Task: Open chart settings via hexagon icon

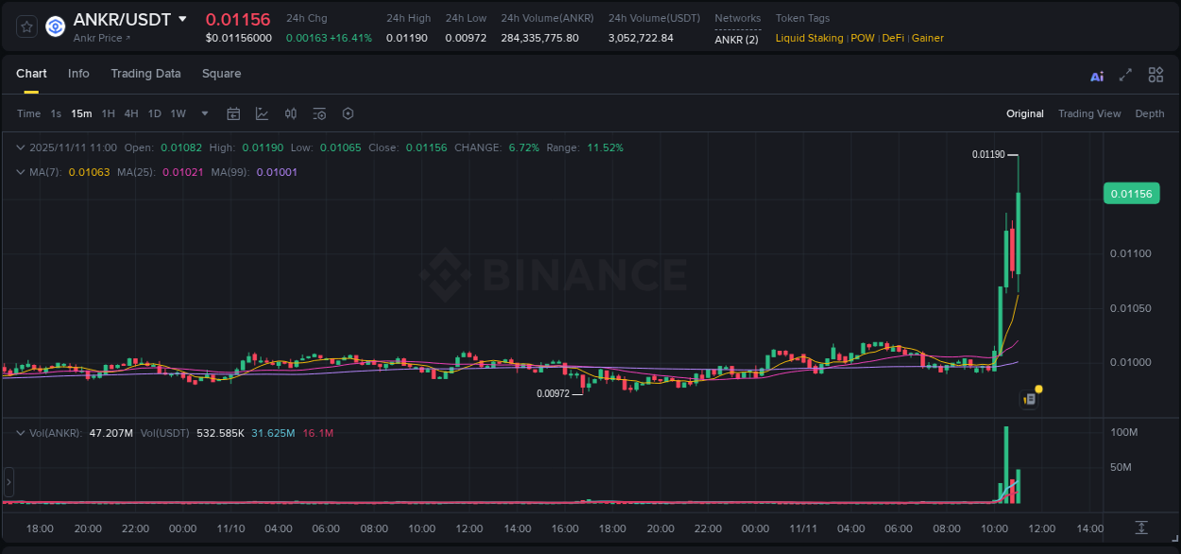Action: 348,113
